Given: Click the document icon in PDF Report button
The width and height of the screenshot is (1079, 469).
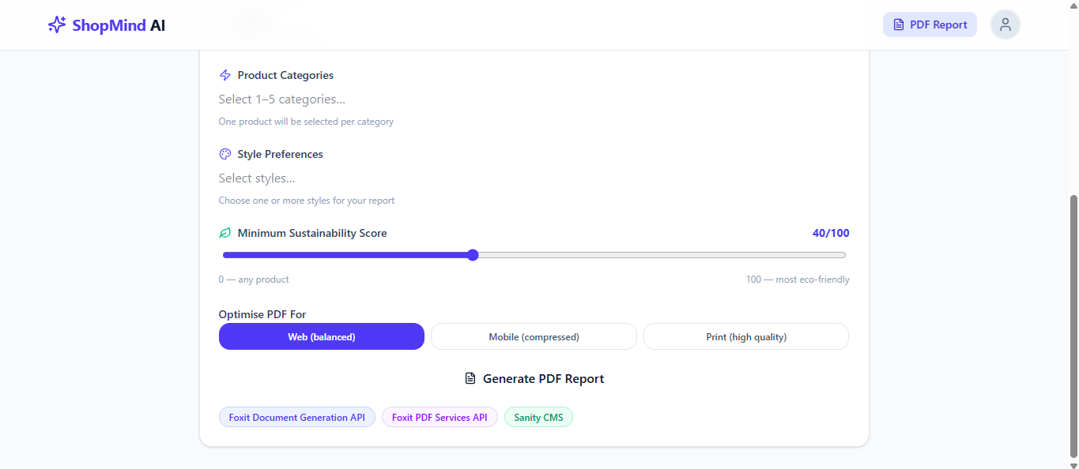Looking at the screenshot, I should point(898,24).
